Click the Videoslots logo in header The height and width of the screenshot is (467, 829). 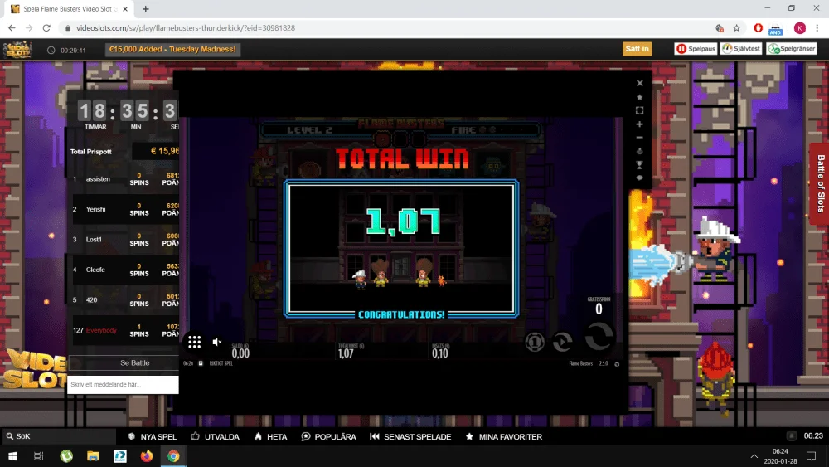[18, 50]
